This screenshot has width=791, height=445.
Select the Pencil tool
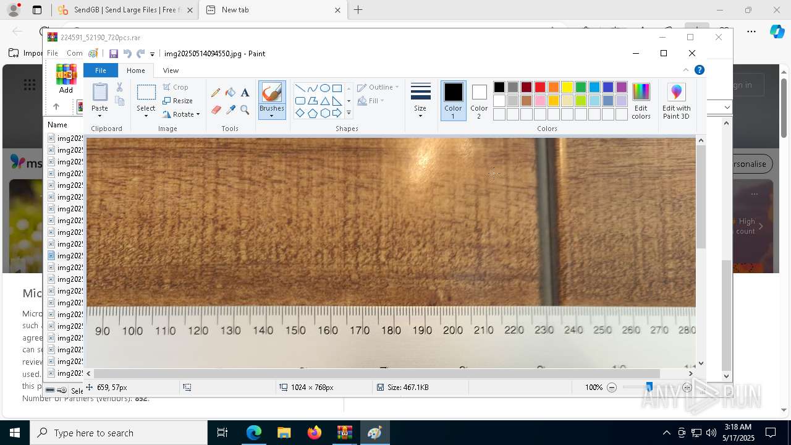coord(216,93)
